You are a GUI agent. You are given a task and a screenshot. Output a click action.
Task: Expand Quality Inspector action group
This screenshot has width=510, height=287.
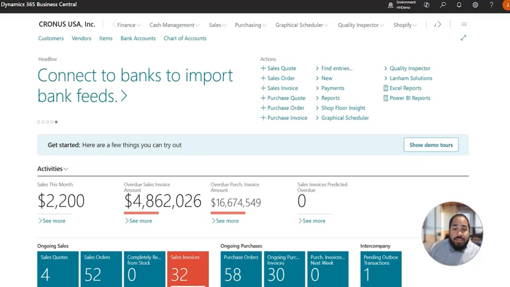click(407, 69)
